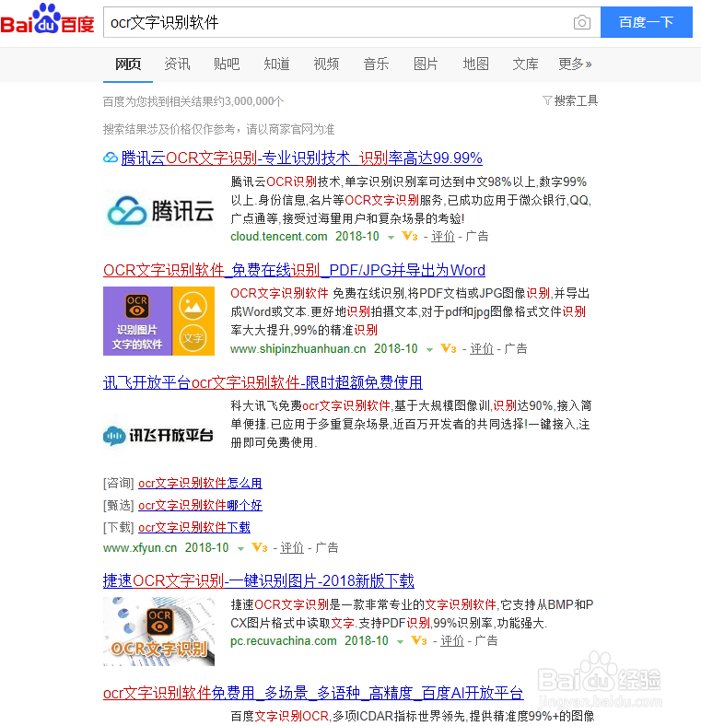The image size is (701, 726).
Task: Open 百度AI开放平台 result title
Action: (x=313, y=693)
